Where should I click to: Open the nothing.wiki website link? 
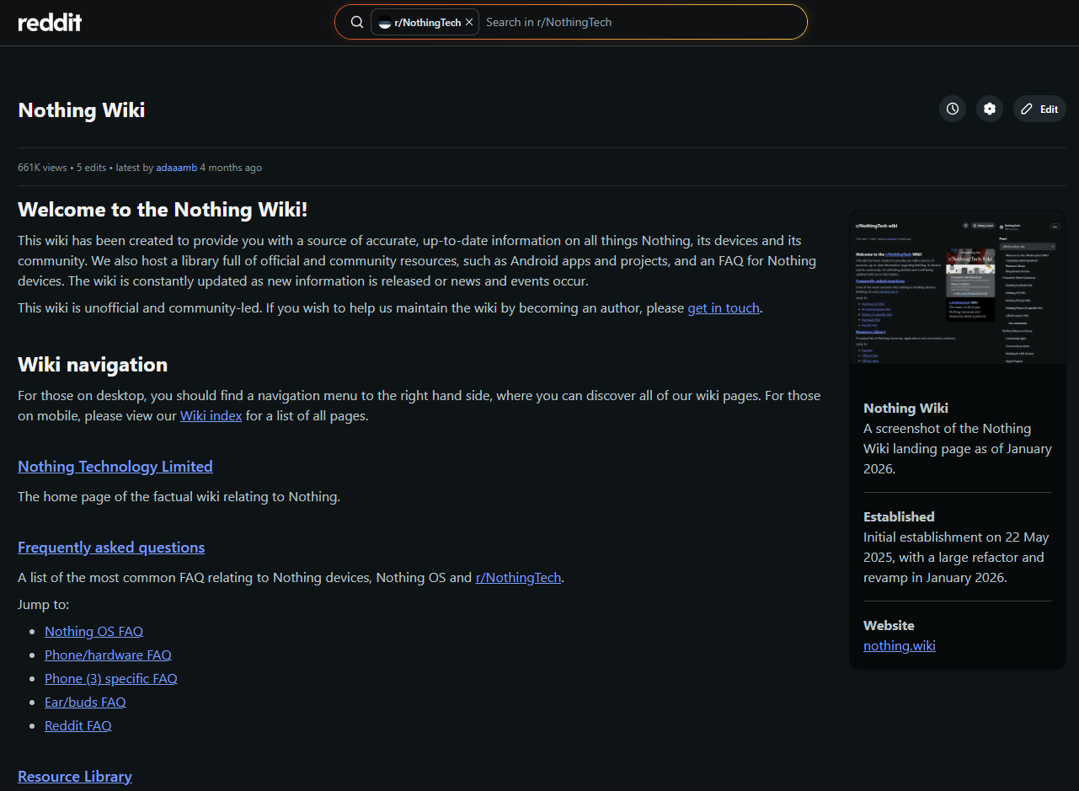(900, 646)
